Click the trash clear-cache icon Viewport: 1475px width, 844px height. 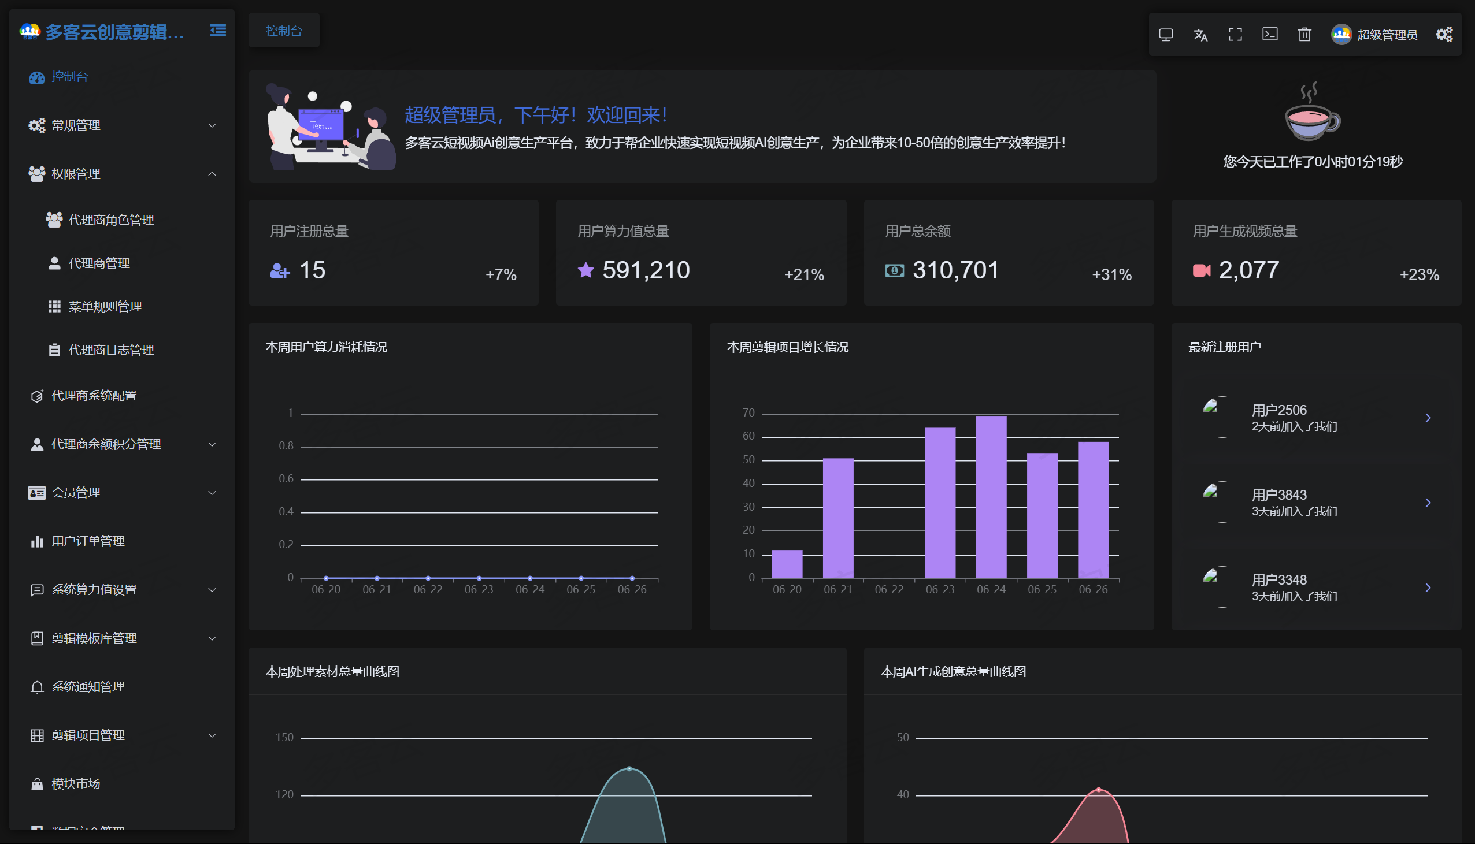1304,35
